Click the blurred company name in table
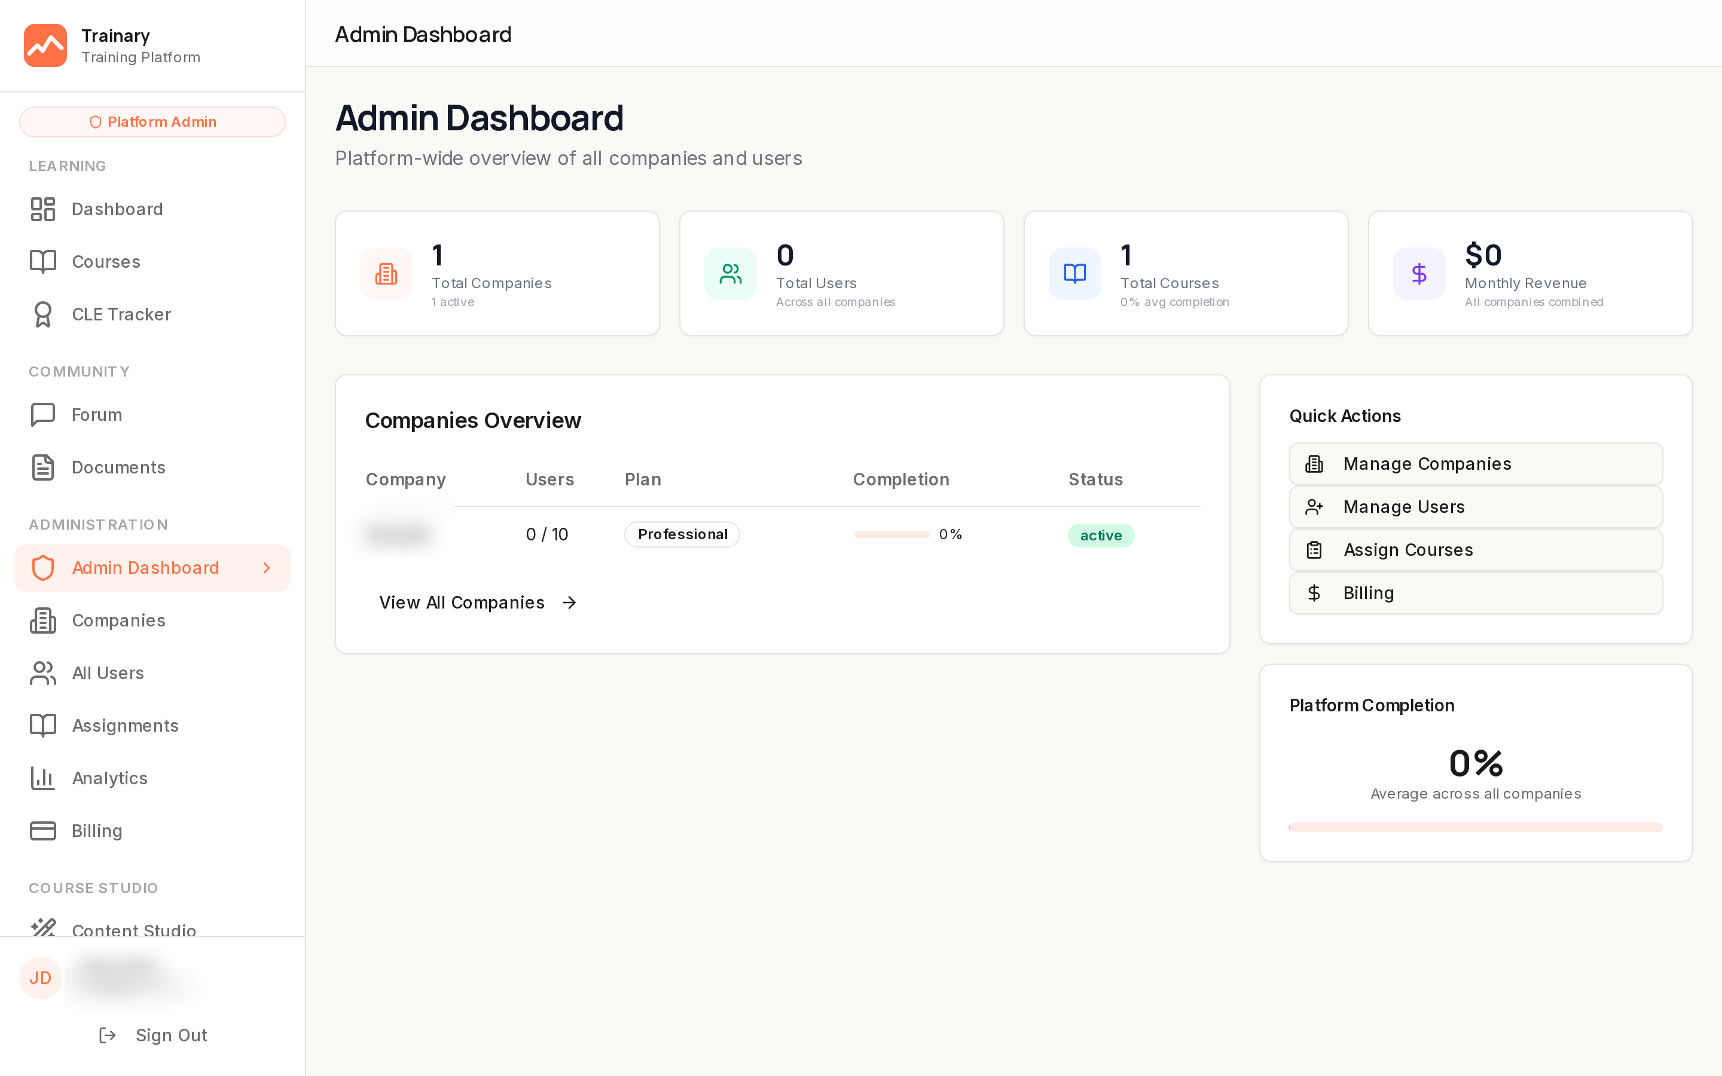Screen dimensions: 1722x1076 (x=398, y=534)
